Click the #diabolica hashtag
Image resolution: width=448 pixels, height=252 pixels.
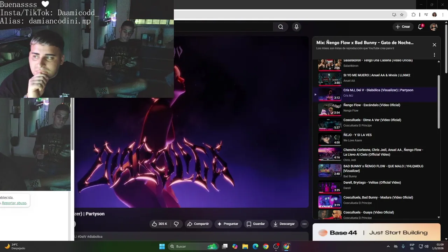pos(95,237)
